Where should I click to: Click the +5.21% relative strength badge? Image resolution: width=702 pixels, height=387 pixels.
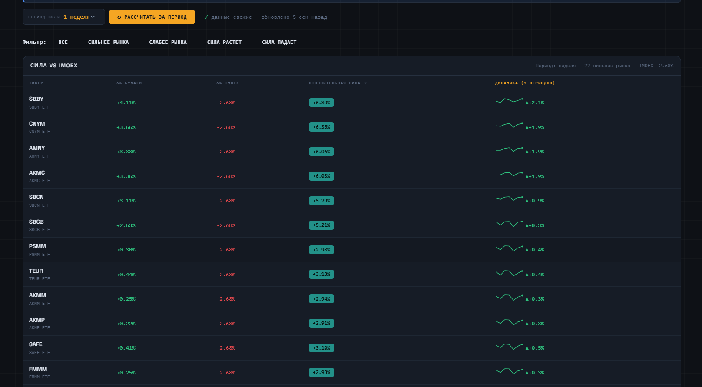[x=321, y=225]
